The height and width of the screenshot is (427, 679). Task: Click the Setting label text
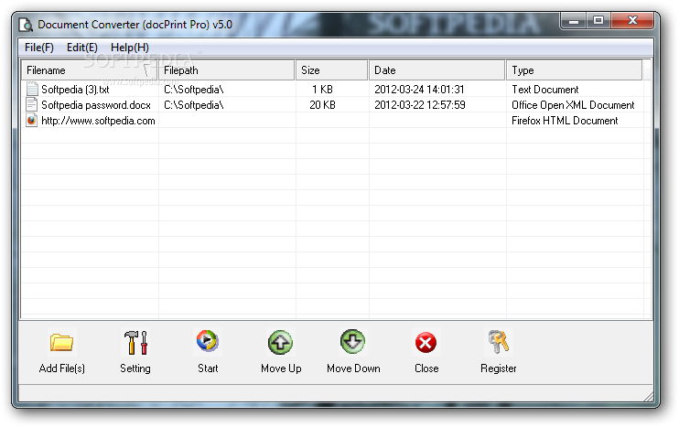(135, 368)
